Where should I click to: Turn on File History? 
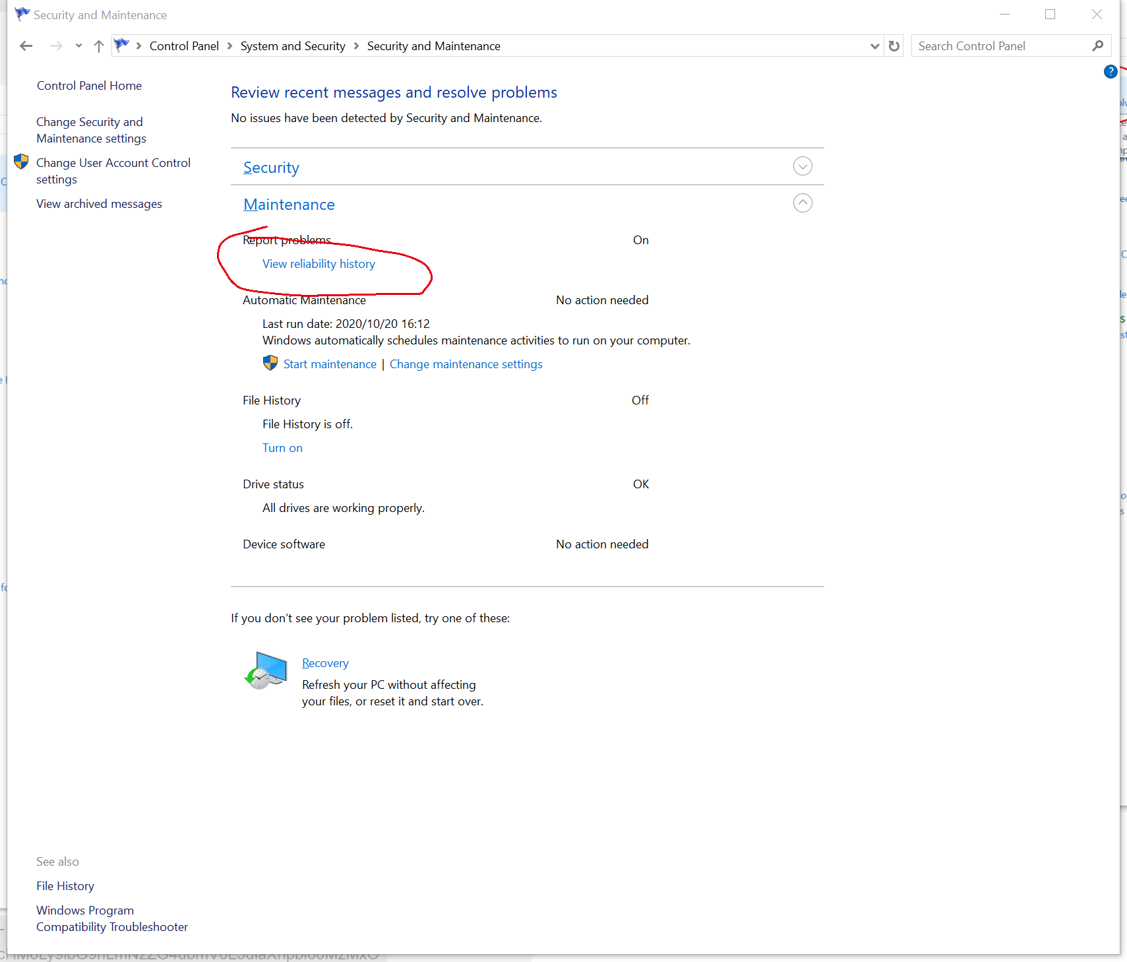pyautogui.click(x=282, y=447)
